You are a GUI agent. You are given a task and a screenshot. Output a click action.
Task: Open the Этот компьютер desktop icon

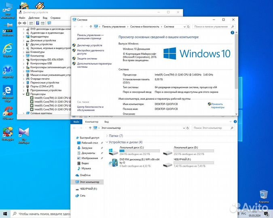point(8,10)
